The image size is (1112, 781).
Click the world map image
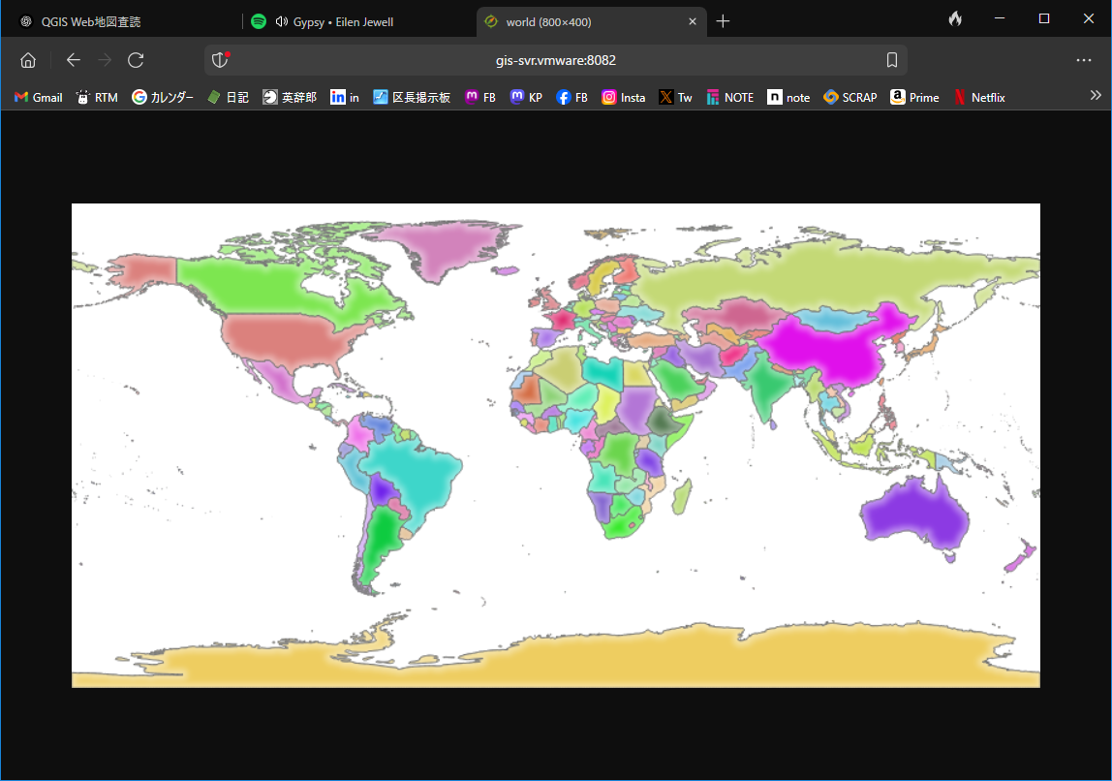point(556,446)
